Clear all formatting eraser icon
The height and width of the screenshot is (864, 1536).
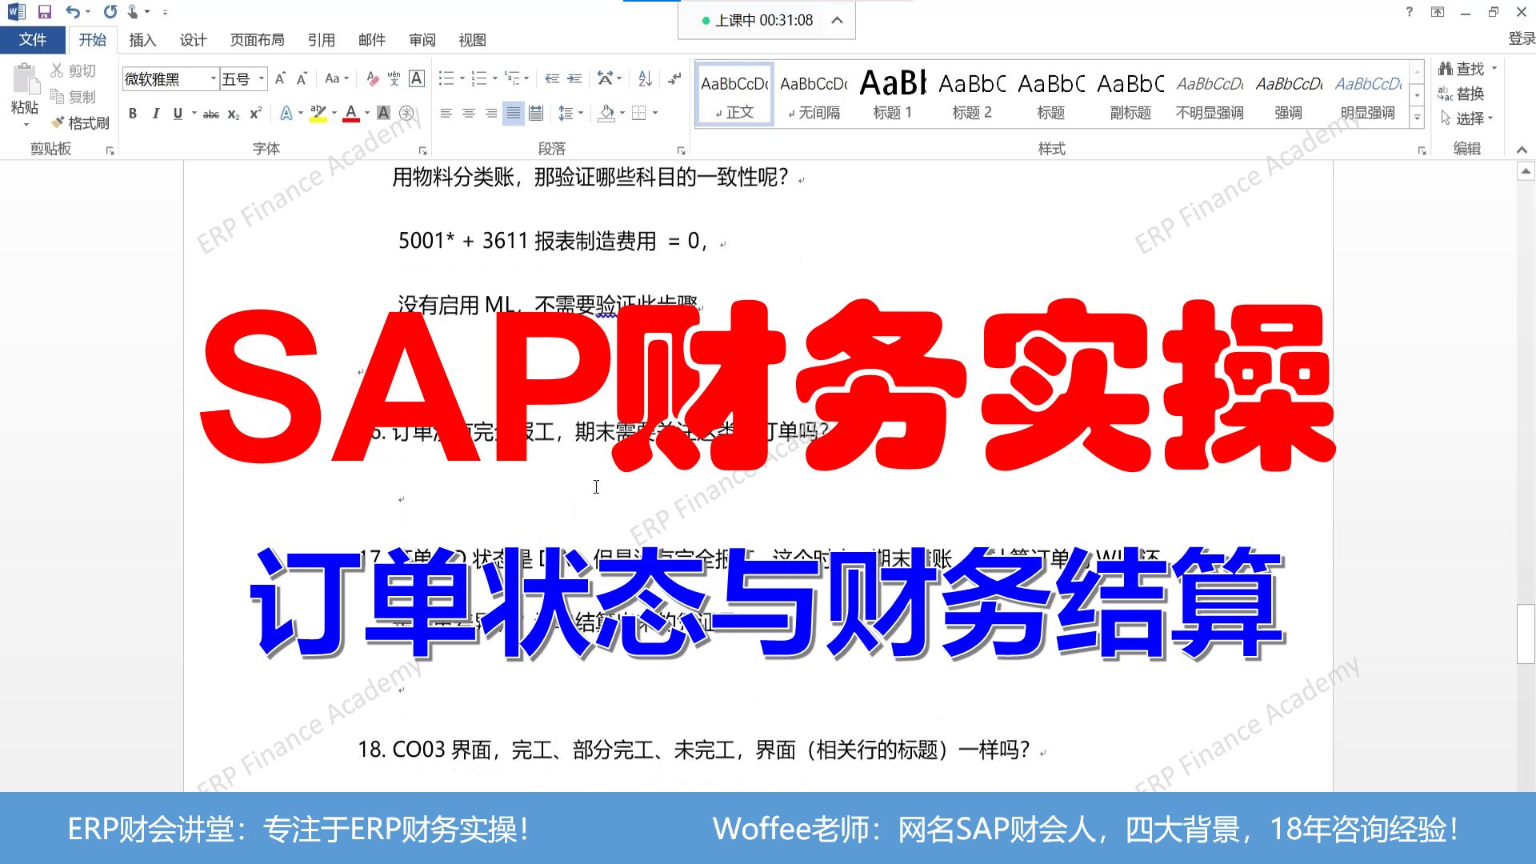(x=372, y=78)
